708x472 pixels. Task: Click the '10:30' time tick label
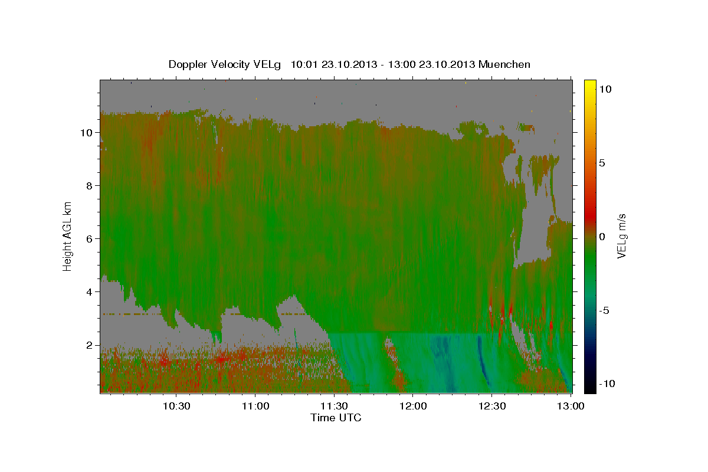coord(176,406)
